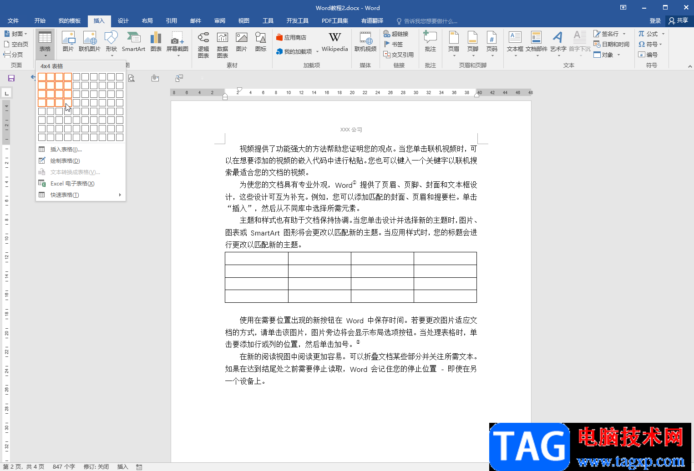Click the 图标 (Icons) button in 素材 group
Viewport: 694px width, 471px height.
tap(261, 41)
